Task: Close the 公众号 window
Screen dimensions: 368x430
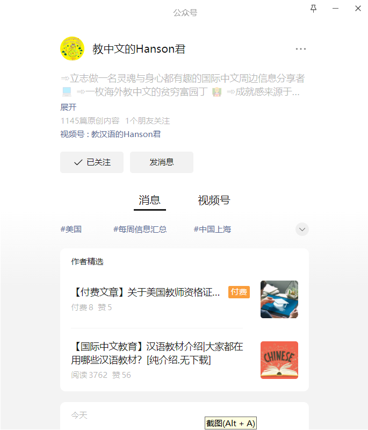Action: (358, 9)
